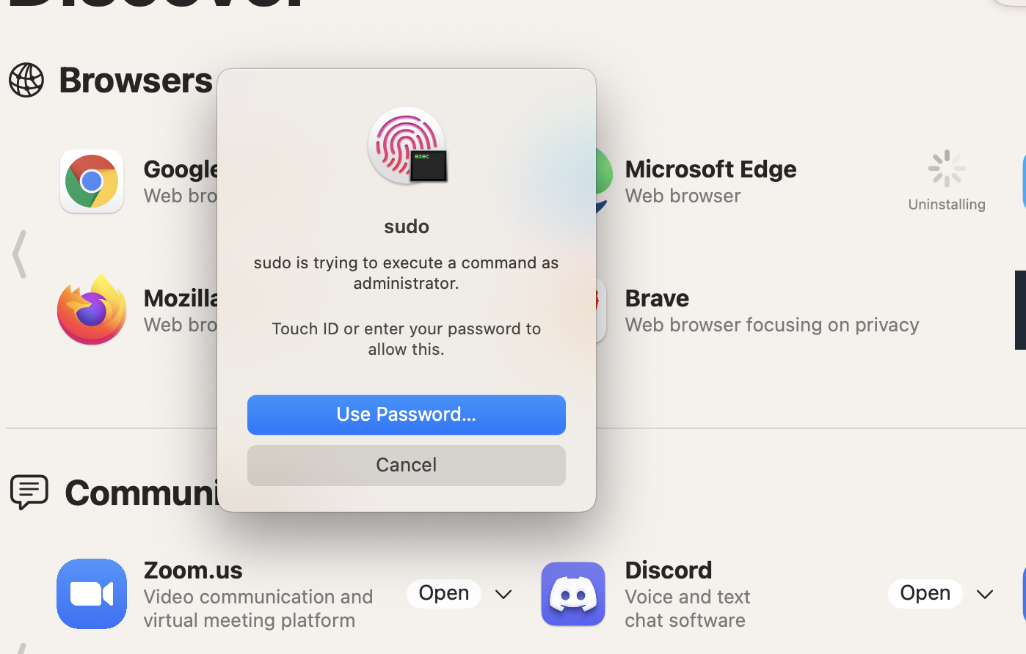
Task: Click the Discord voice and text description
Action: (x=687, y=609)
